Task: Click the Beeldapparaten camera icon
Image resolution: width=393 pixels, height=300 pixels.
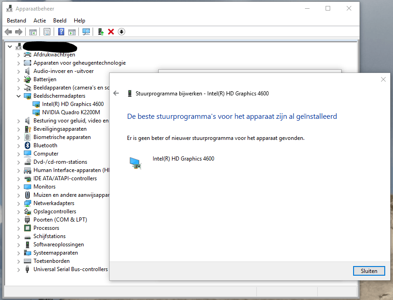Action: [x=28, y=88]
